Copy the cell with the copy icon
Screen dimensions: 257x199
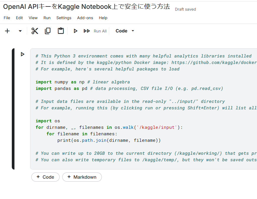[x=48, y=31]
